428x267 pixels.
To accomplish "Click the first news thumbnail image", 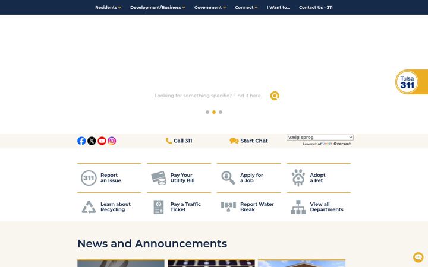I will pyautogui.click(x=121, y=263).
